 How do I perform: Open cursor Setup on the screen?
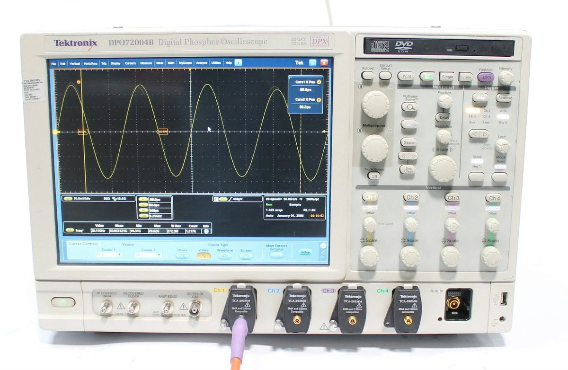point(306,252)
